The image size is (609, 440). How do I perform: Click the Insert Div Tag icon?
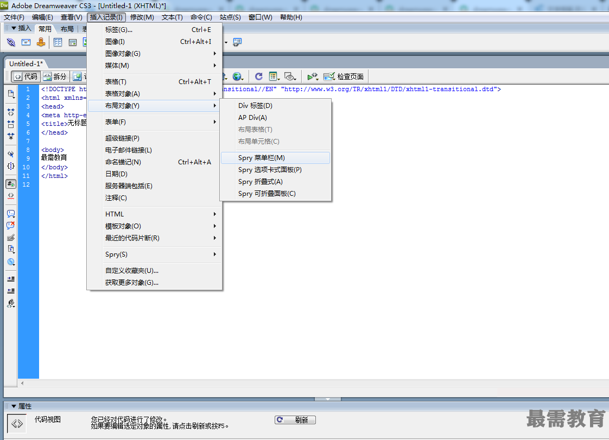pos(73,42)
